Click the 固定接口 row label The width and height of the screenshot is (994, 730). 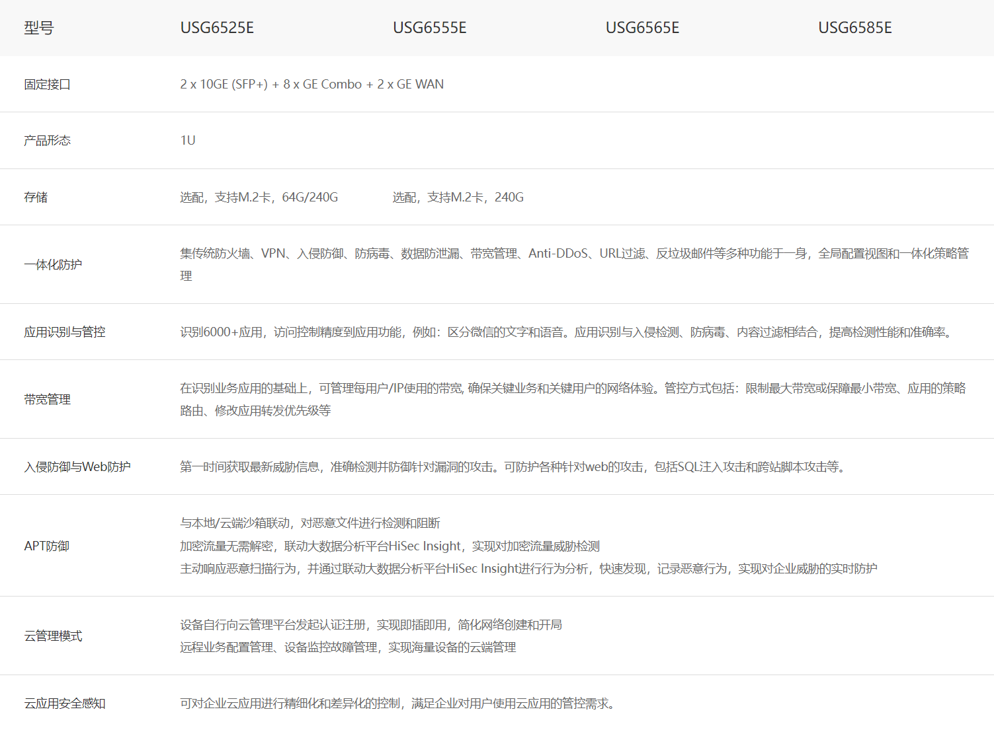[x=47, y=85]
